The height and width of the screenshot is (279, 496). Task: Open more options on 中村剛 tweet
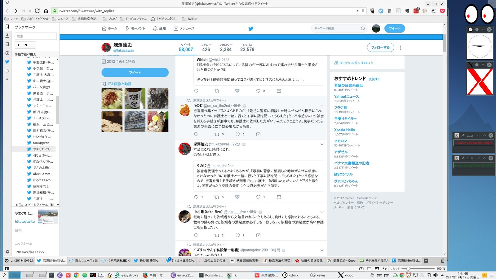322,212
